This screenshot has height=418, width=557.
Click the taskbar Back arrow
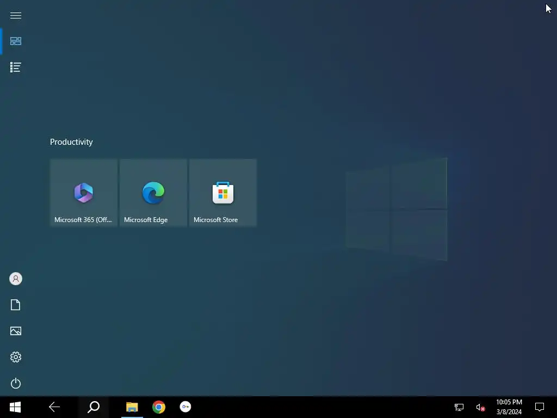(54, 407)
